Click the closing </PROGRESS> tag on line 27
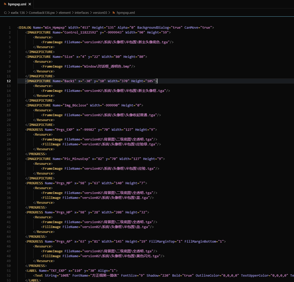294x282 pixels. [36, 154]
